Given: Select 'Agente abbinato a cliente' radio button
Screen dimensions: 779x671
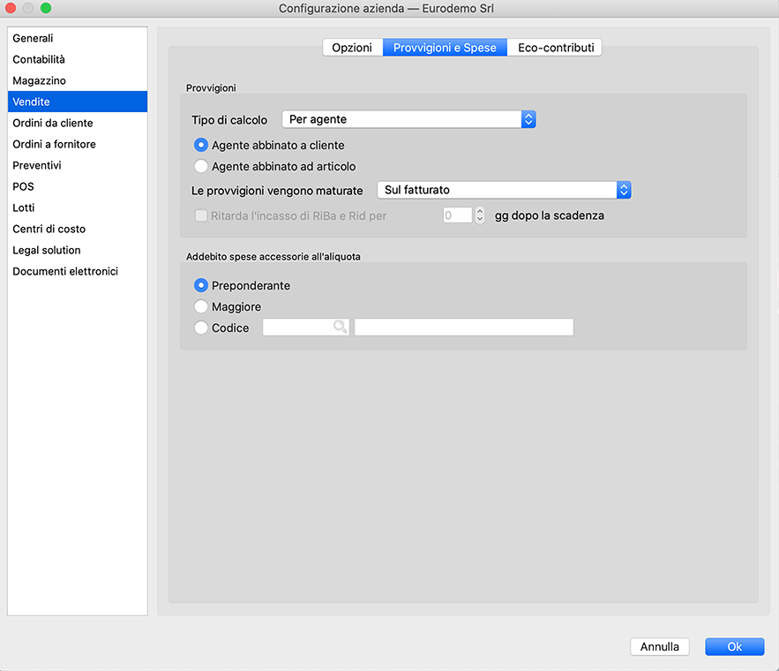Looking at the screenshot, I should coord(201,145).
